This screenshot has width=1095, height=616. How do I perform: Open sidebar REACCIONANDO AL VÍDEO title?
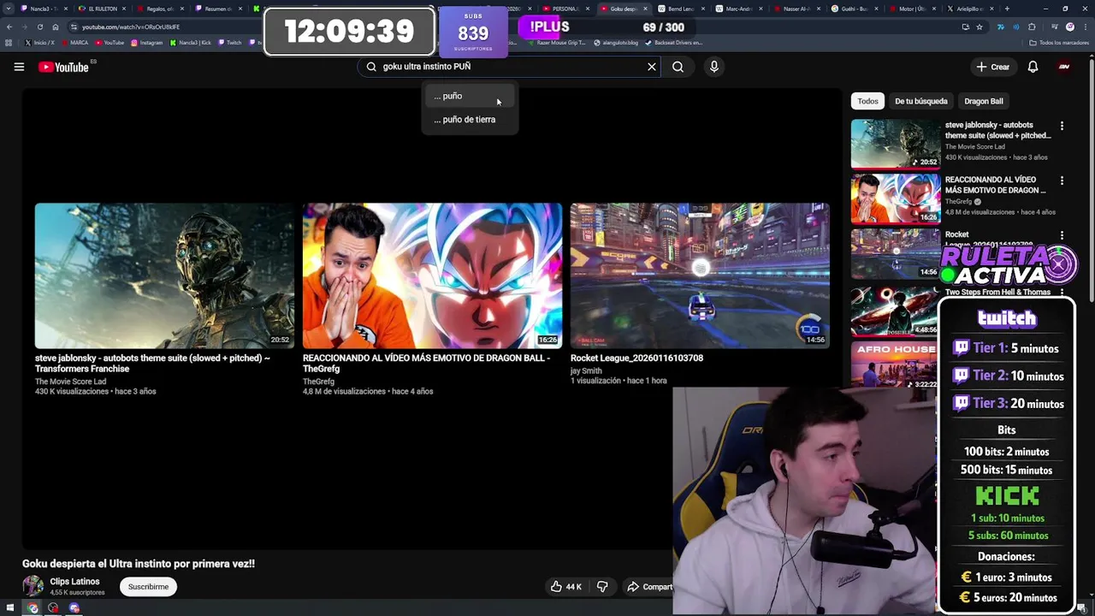tap(995, 185)
